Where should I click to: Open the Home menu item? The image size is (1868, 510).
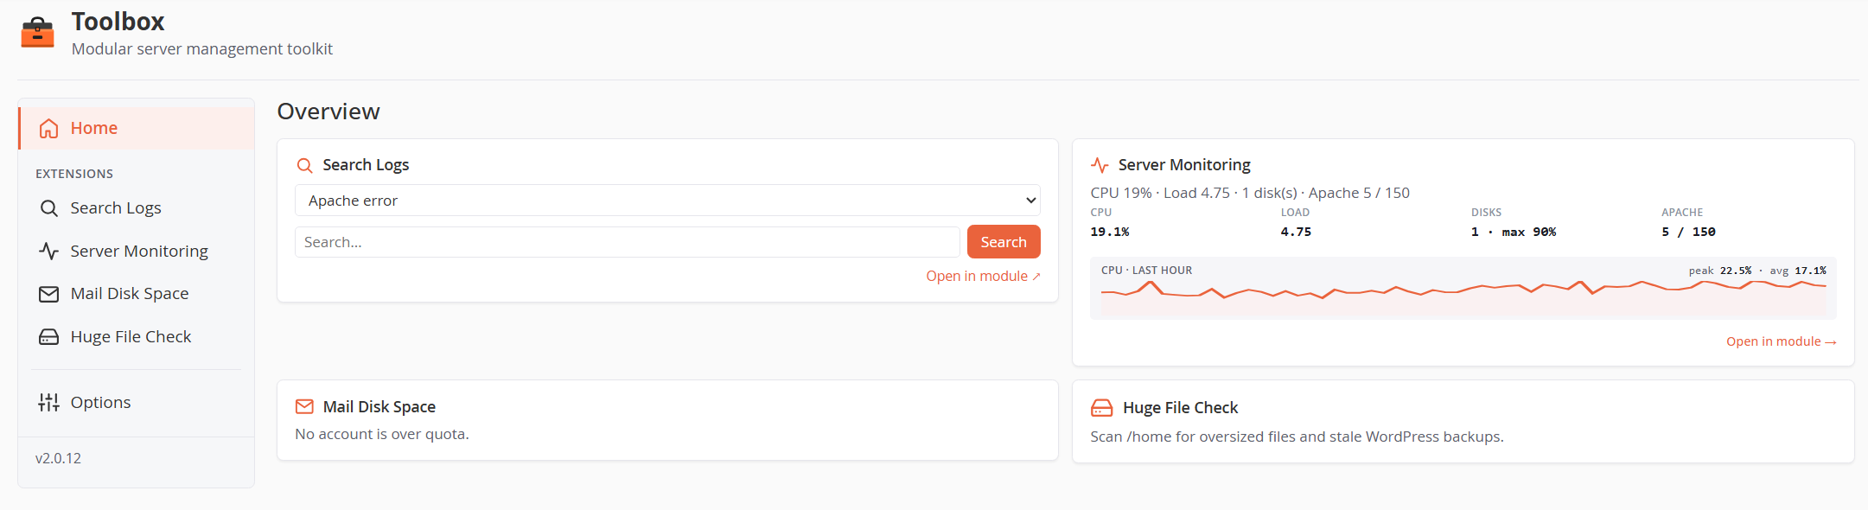click(137, 128)
